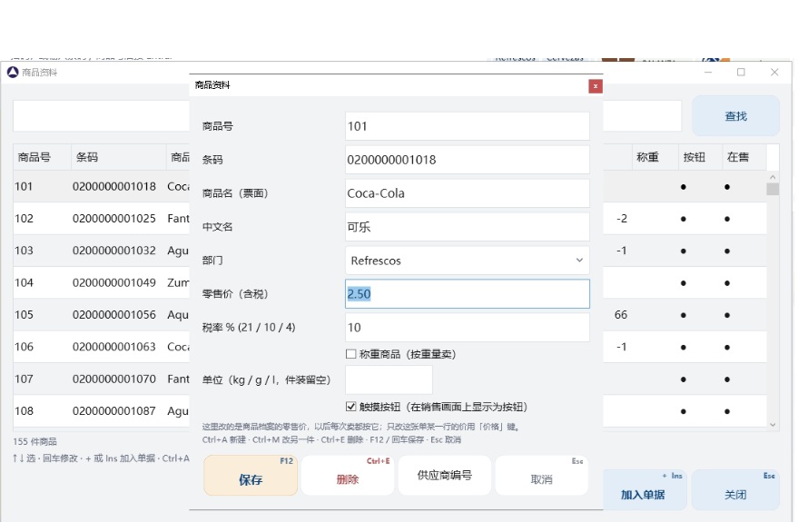Select row 102 barcode 0200000001025

tap(114, 219)
